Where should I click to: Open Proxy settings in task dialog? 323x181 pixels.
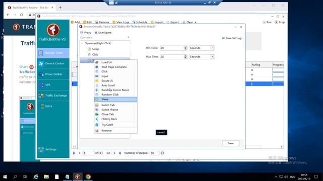pos(86,33)
